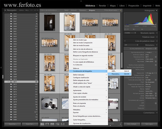Click the action icon beside Lente
The image size is (162, 129).
tap(156, 96)
